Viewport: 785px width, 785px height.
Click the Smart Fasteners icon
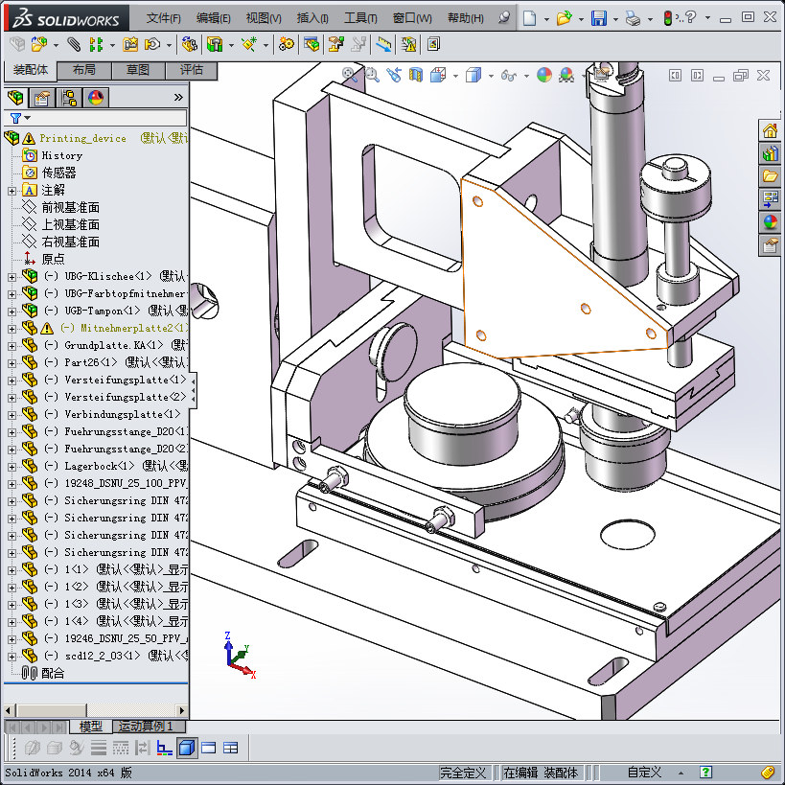[x=130, y=44]
